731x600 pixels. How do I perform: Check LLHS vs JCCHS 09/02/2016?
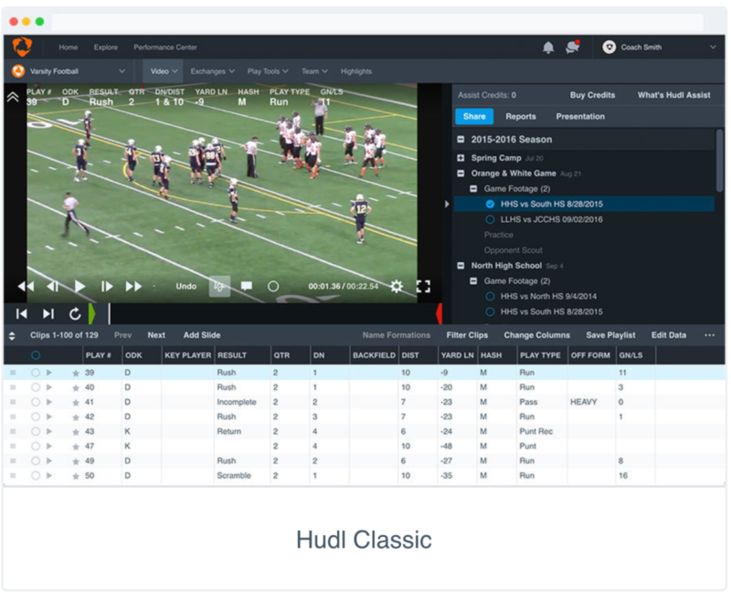pyautogui.click(x=490, y=219)
